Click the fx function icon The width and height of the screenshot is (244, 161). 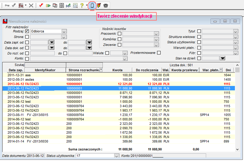[x=21, y=6]
